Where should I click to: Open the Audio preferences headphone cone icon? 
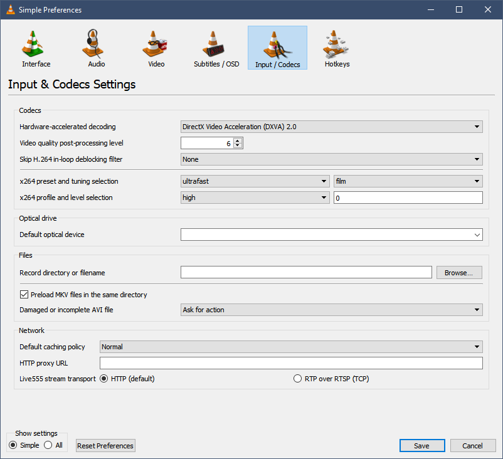pos(93,44)
